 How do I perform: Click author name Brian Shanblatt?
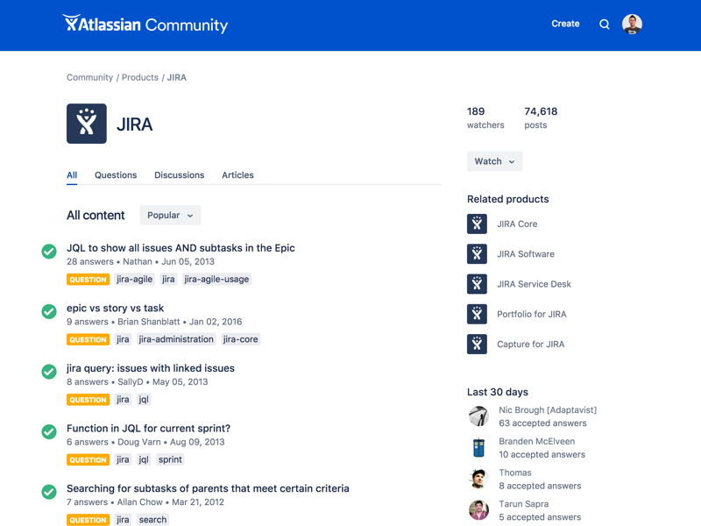pyautogui.click(x=148, y=322)
